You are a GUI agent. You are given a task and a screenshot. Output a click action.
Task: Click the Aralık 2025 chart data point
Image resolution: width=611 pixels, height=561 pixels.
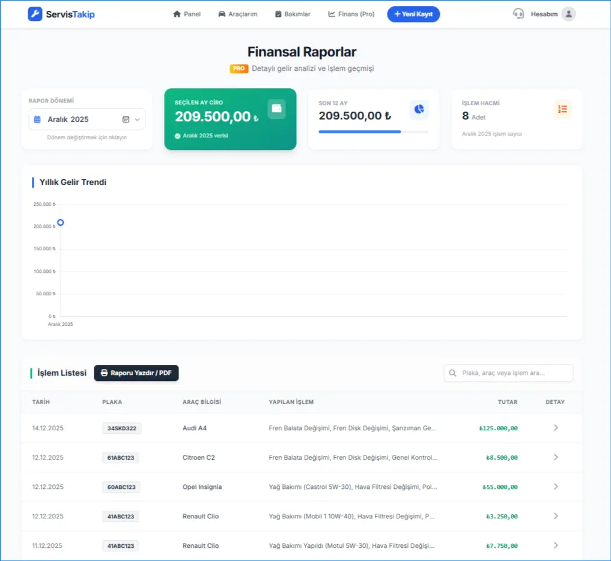(61, 223)
